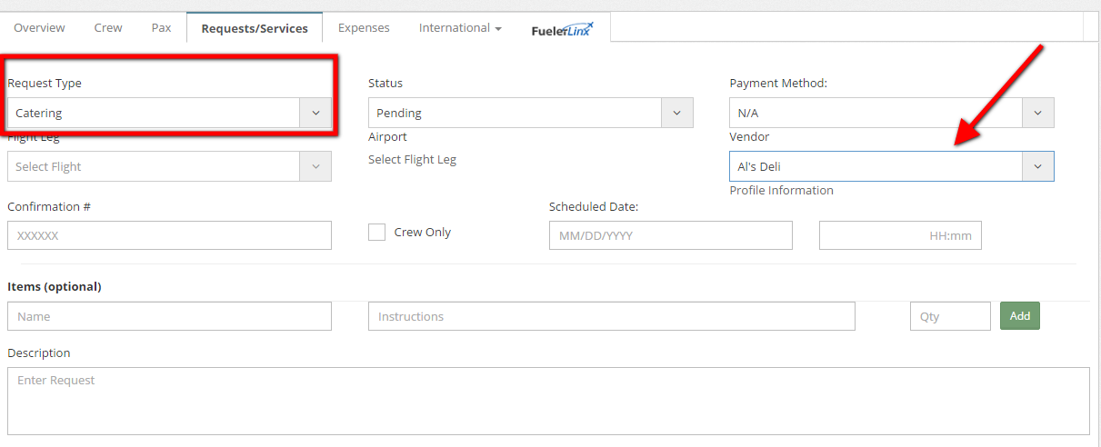Viewport: 1101px width, 447px height.
Task: Switch to the Overview tab
Action: 39,28
